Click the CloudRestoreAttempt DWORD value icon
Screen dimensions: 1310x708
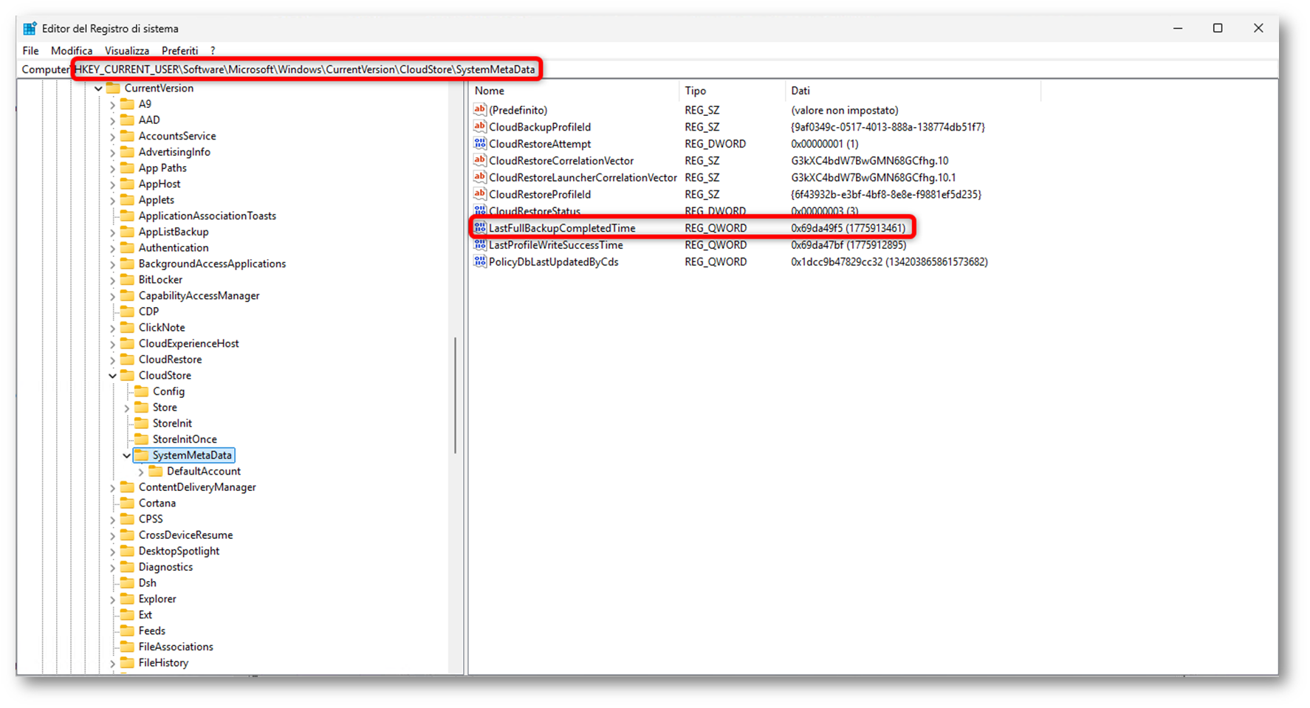tap(480, 144)
